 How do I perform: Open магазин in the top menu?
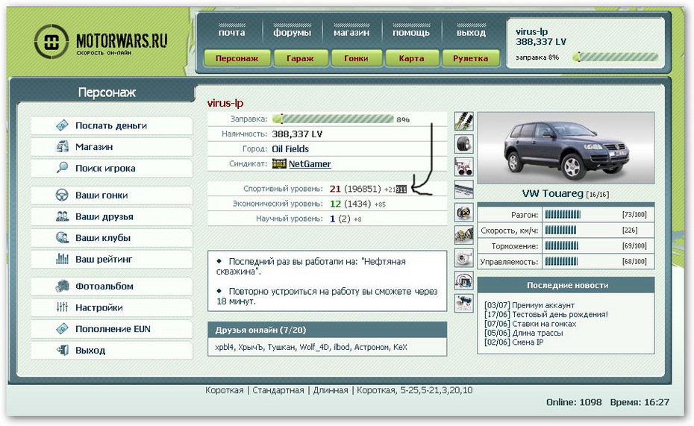pos(351,32)
